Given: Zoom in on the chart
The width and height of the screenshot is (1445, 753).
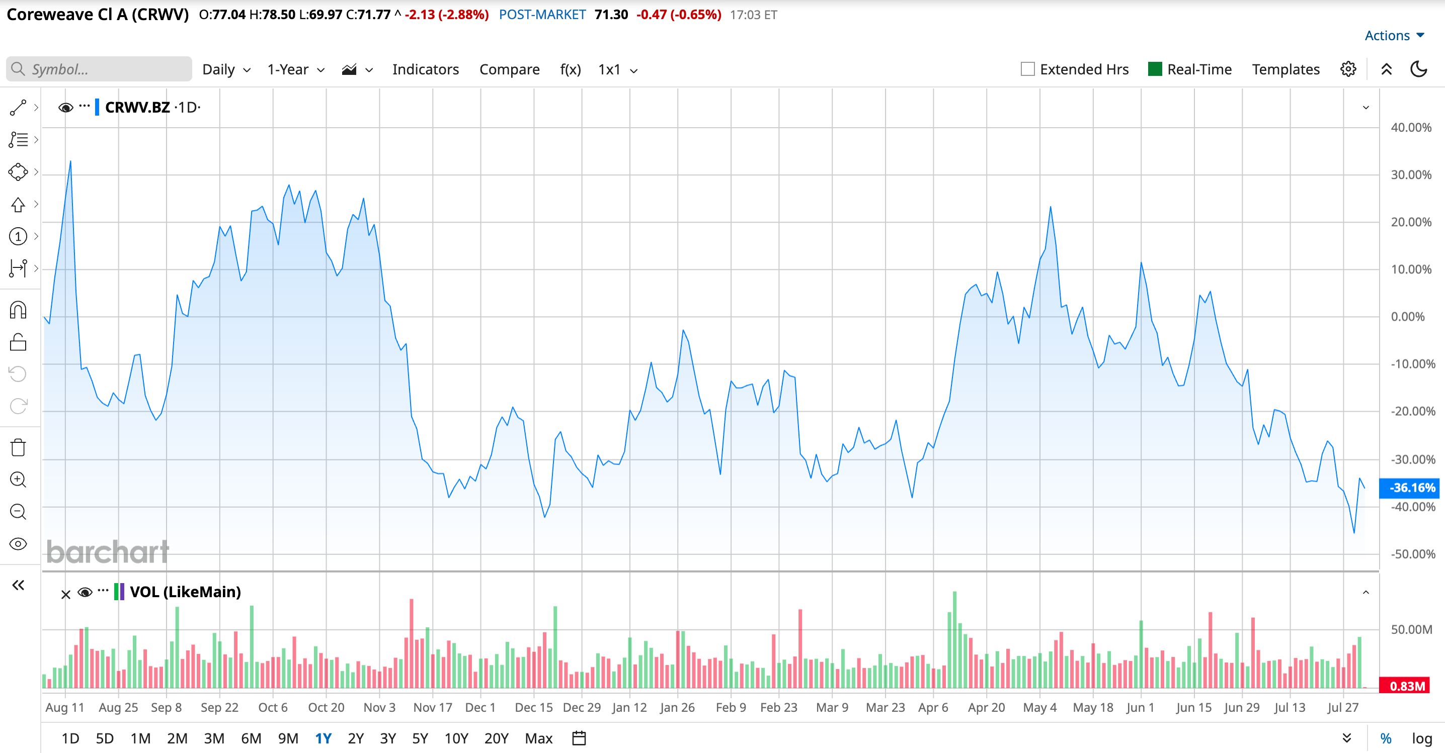Looking at the screenshot, I should (18, 480).
